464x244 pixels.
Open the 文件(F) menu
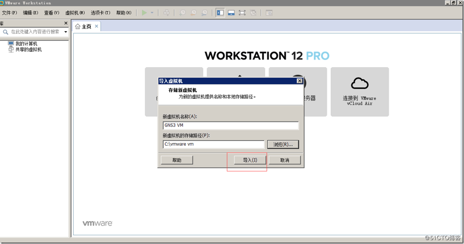point(10,13)
